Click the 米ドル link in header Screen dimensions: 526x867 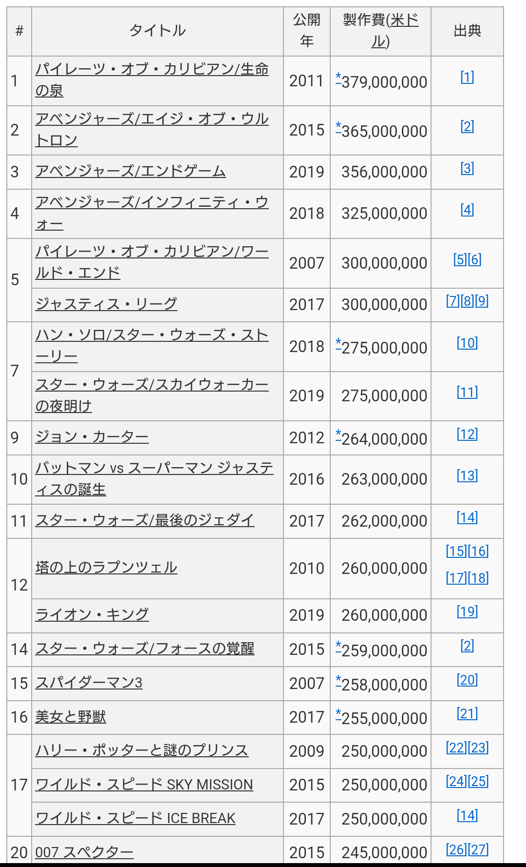pyautogui.click(x=404, y=20)
